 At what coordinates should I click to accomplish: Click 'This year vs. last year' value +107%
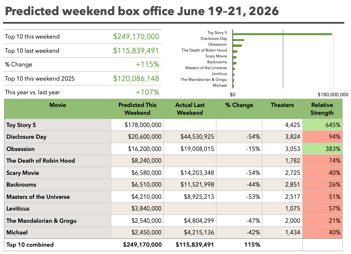148,92
